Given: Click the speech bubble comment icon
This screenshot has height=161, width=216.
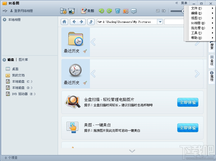Looking at the screenshot, I should tap(134, 11).
